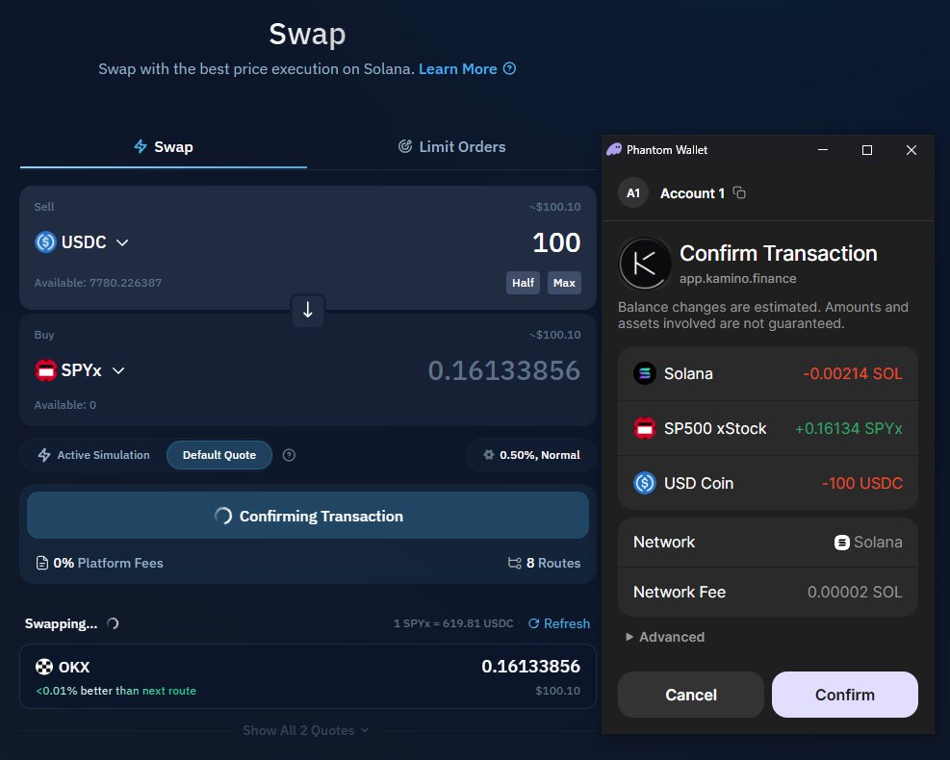
Task: View the 8 Routes details
Action: pyautogui.click(x=544, y=563)
